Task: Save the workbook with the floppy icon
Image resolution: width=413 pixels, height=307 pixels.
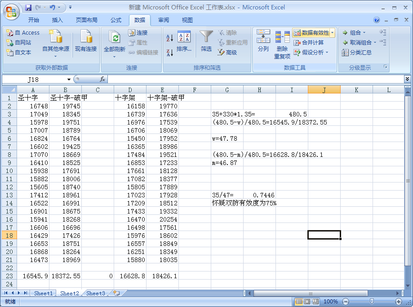Action: click(28, 8)
